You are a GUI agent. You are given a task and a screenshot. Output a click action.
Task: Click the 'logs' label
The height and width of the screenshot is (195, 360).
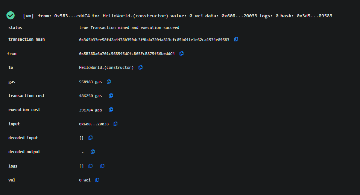[13, 166]
